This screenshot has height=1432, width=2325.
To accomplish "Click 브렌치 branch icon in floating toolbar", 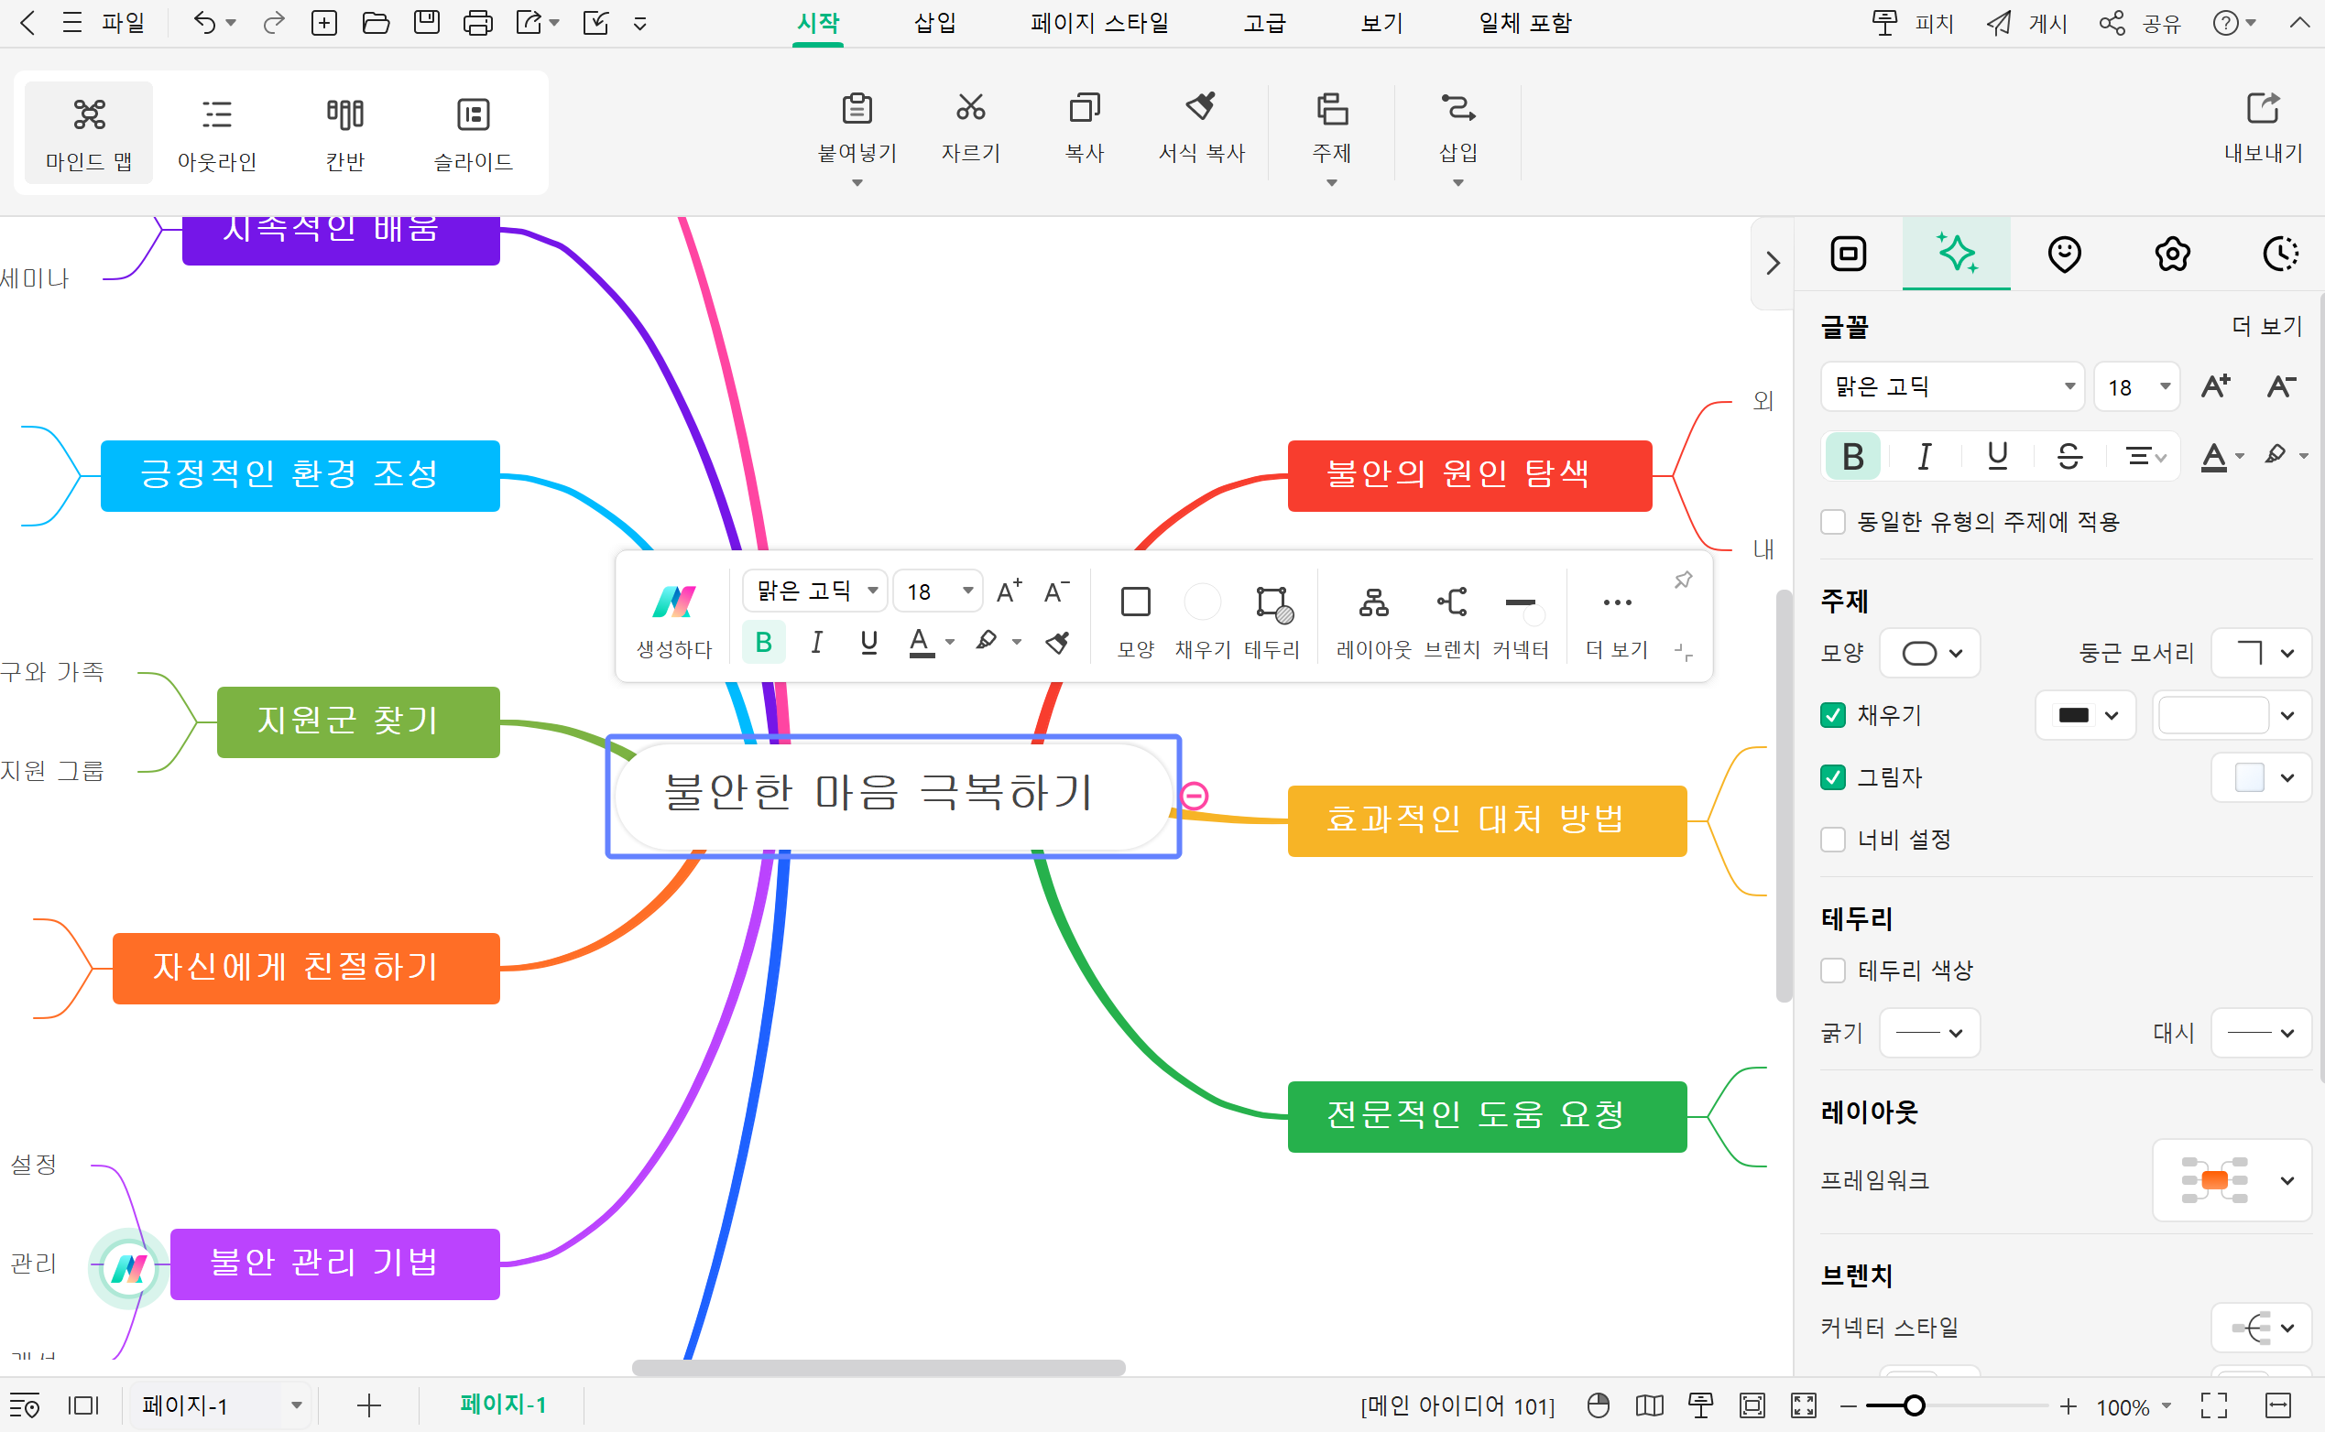I will click(x=1451, y=622).
